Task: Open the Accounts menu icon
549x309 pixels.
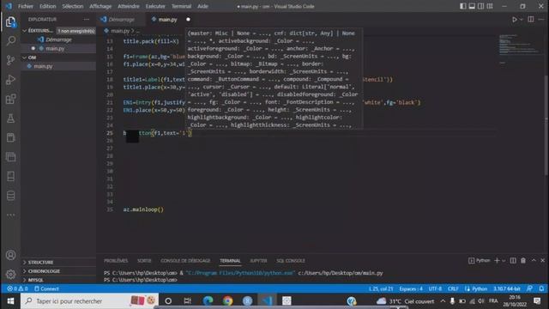Action: point(10,255)
